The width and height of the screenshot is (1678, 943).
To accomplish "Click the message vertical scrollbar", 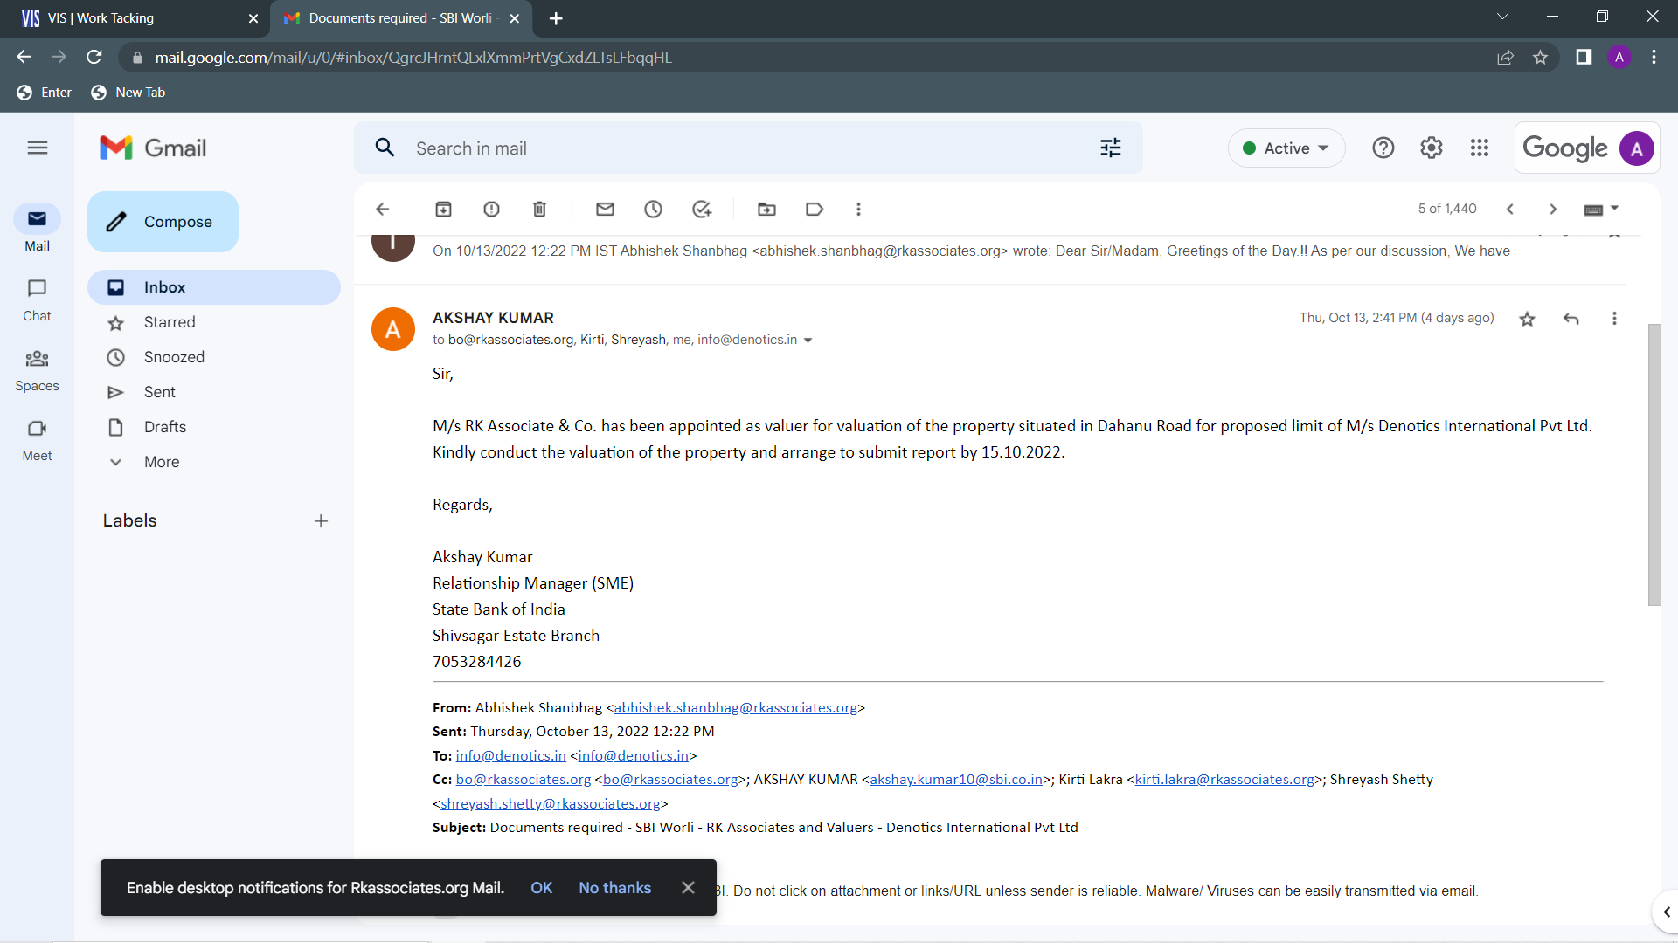I will tap(1654, 465).
